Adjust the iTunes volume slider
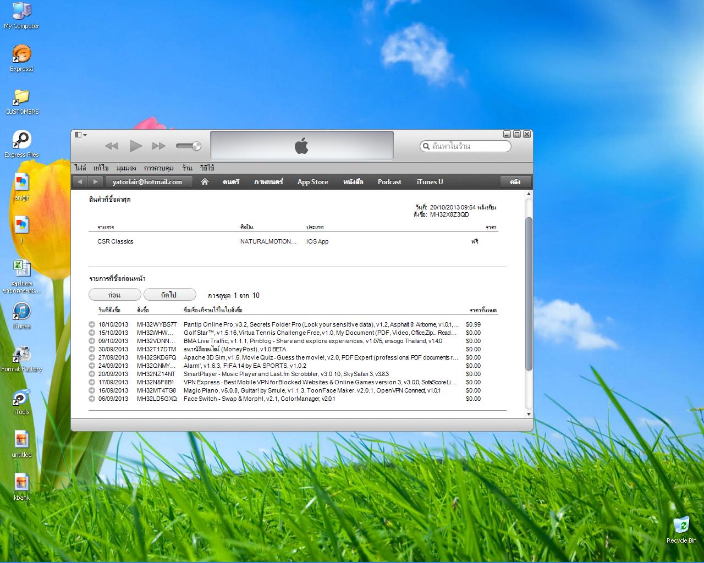Viewport: 704px width, 563px height. tap(189, 146)
